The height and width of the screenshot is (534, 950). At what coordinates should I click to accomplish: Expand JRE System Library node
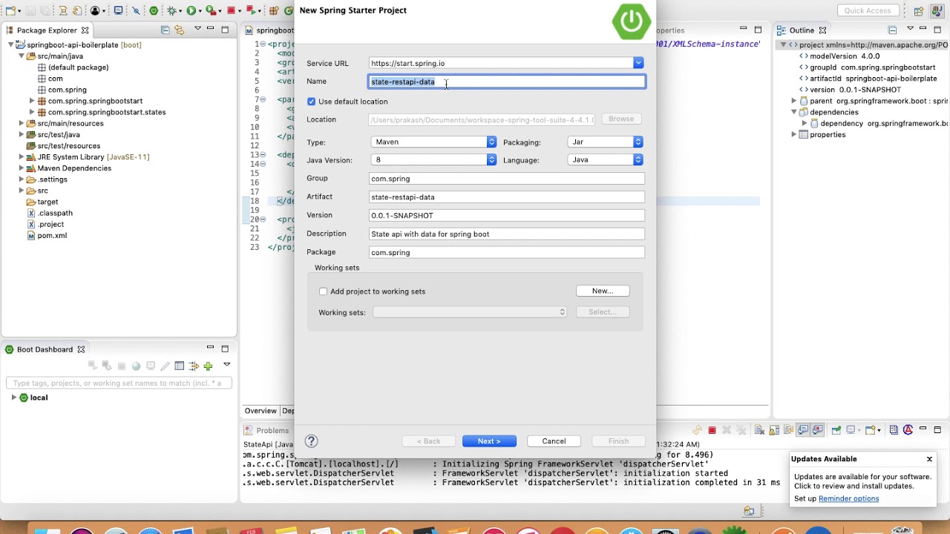[x=22, y=157]
